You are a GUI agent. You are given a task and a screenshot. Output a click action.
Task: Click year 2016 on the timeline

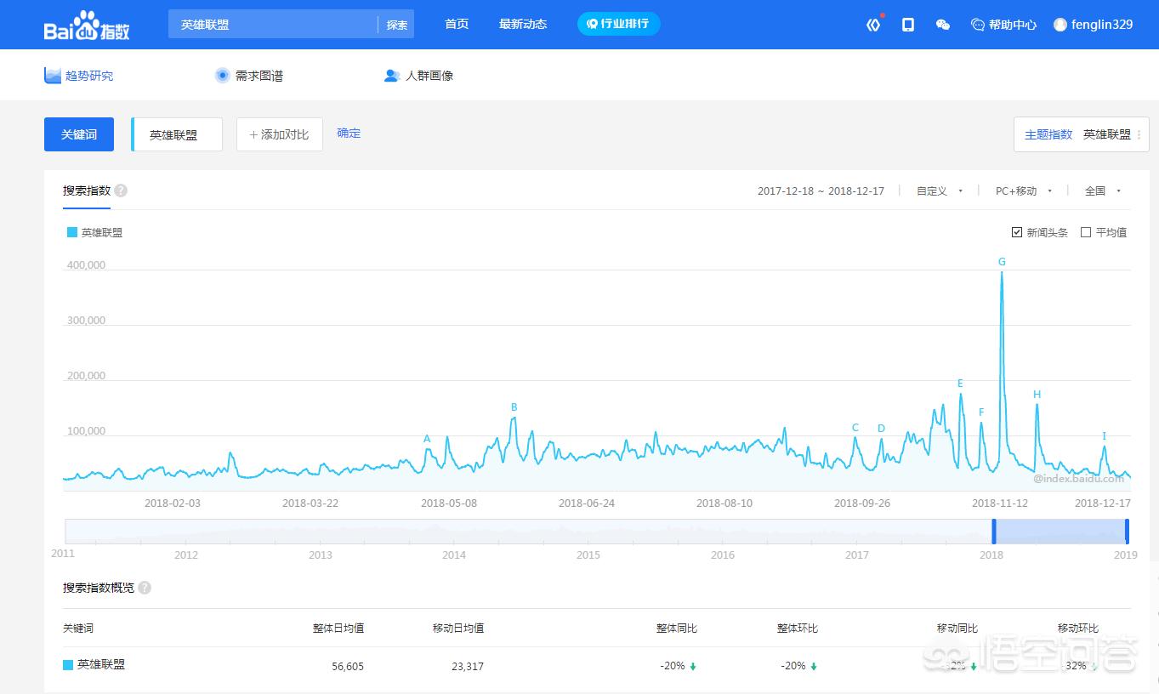click(723, 555)
